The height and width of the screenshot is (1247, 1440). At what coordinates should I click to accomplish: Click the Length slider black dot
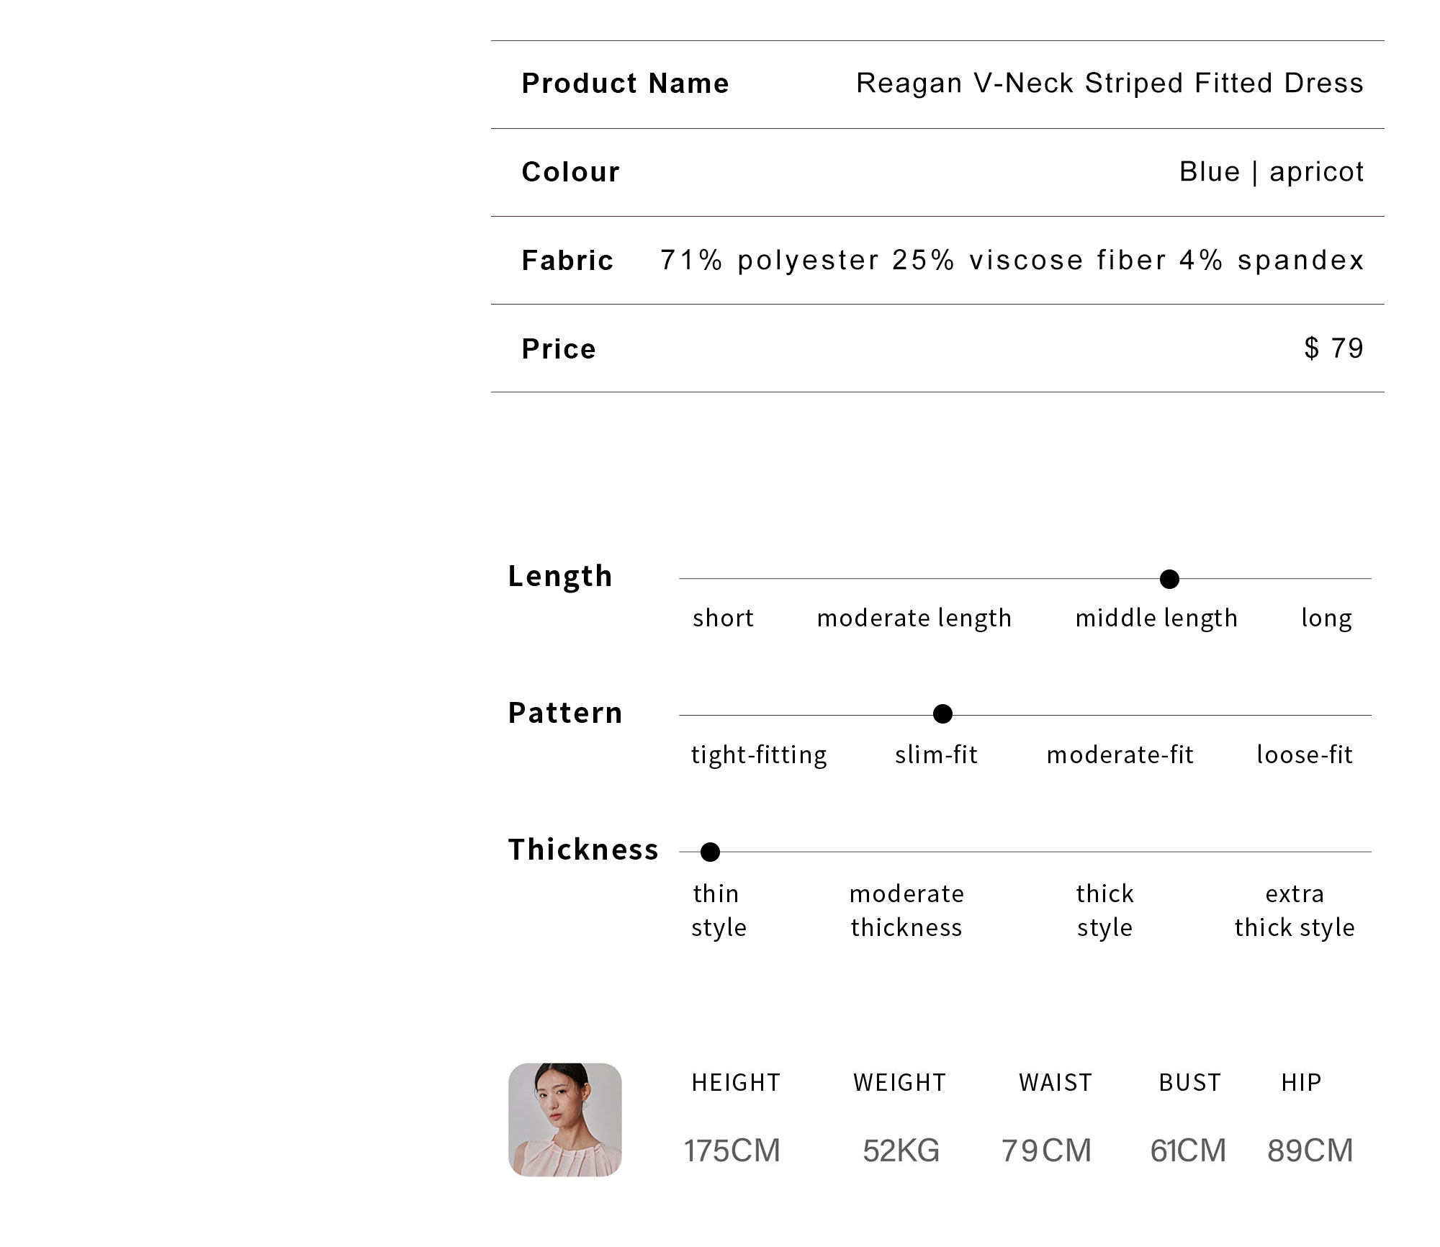point(1169,579)
